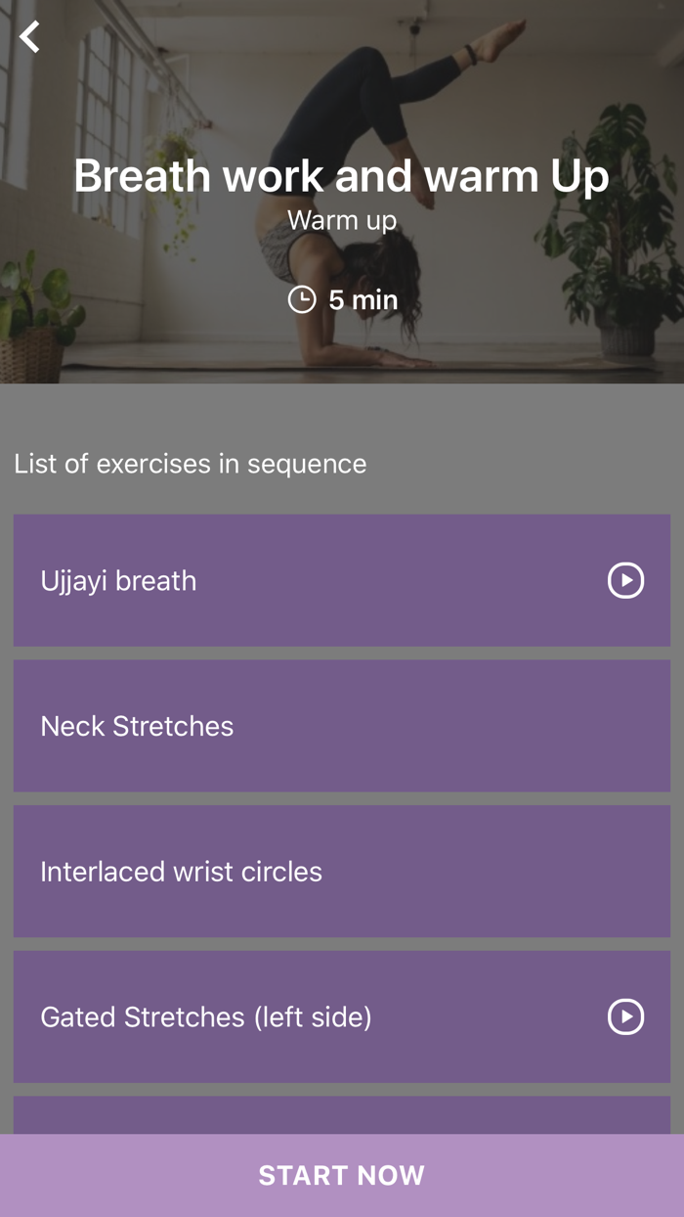Click the Warm up subtitle label
Viewport: 684px width, 1217px height.
click(341, 220)
